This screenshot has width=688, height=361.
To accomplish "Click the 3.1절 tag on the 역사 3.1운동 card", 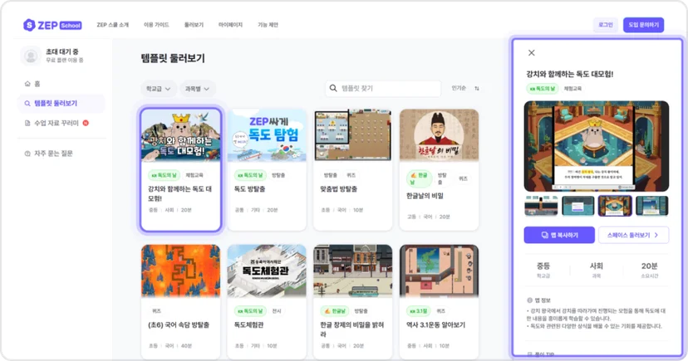I will click(x=418, y=311).
